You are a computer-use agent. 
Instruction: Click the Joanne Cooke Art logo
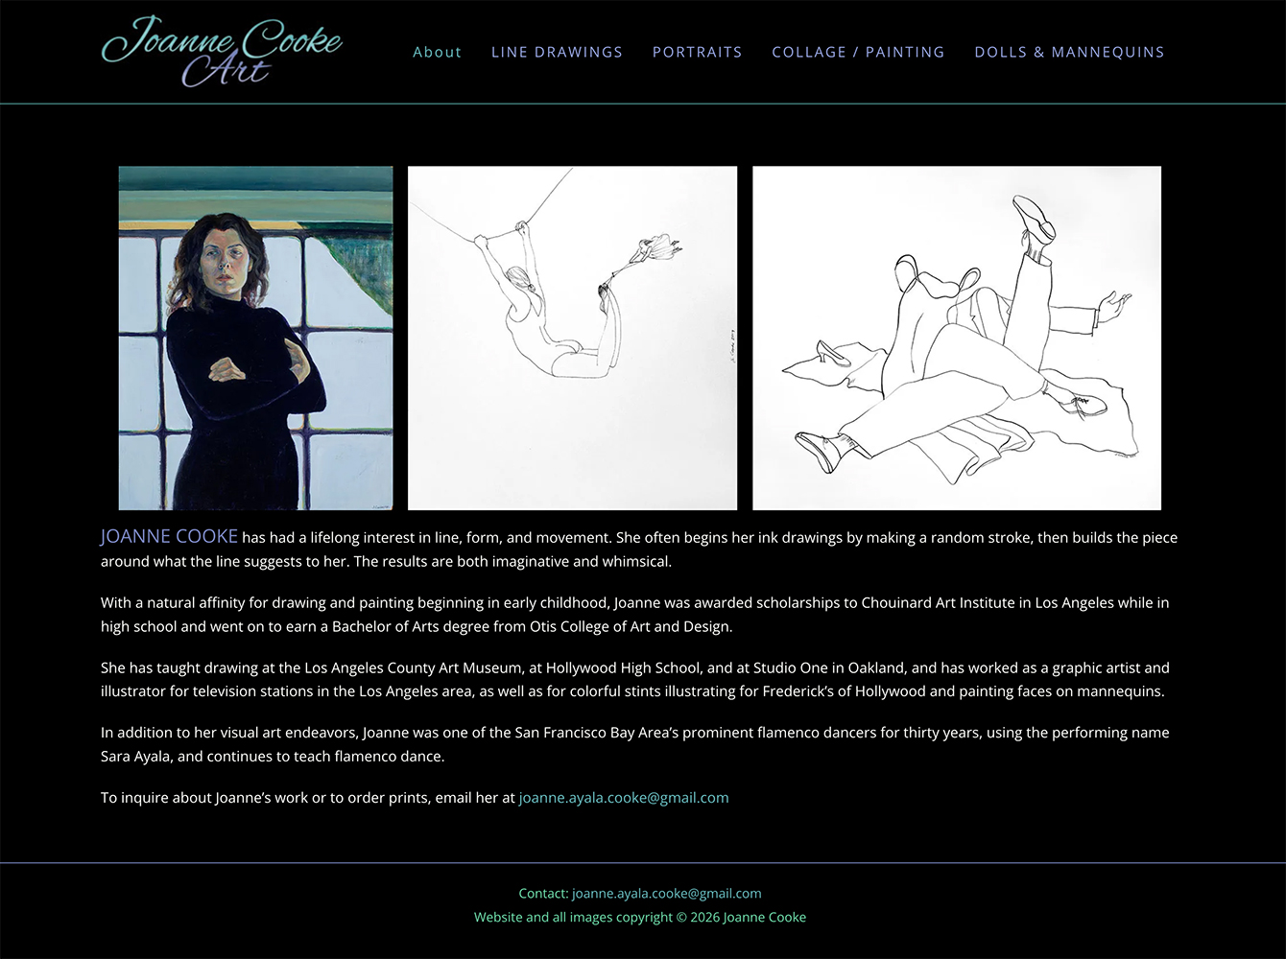click(x=222, y=52)
